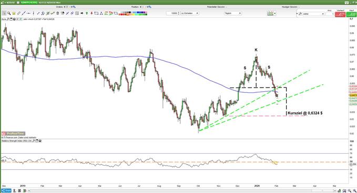
Task: Select the red down arrow marker
Action: [91, 13]
